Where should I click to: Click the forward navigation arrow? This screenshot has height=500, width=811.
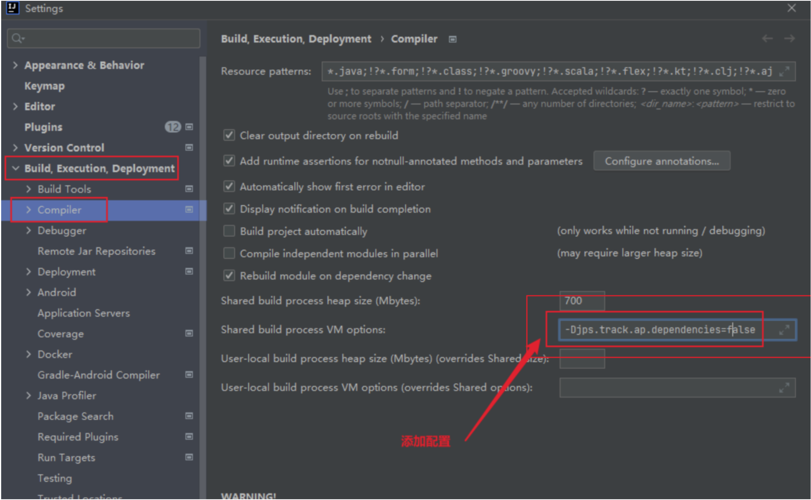(x=789, y=39)
